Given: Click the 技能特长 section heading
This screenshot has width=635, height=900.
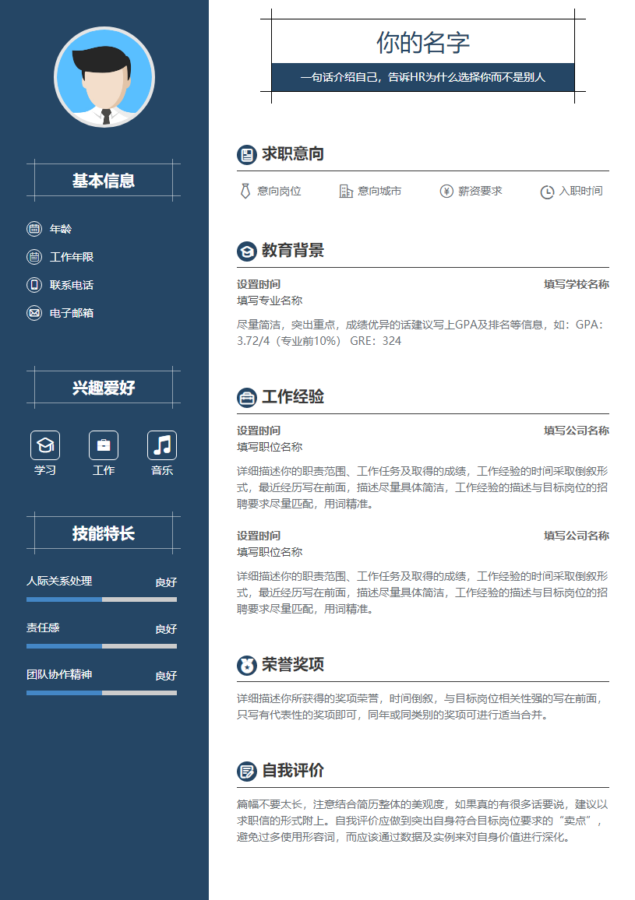Looking at the screenshot, I should [104, 534].
